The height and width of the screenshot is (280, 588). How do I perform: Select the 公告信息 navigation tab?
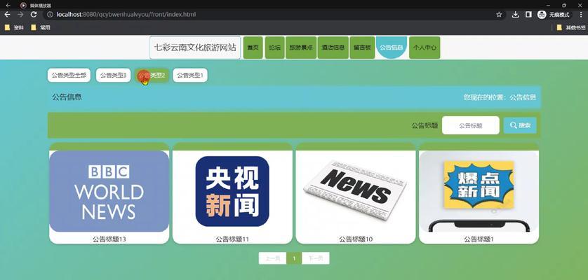[x=392, y=48]
